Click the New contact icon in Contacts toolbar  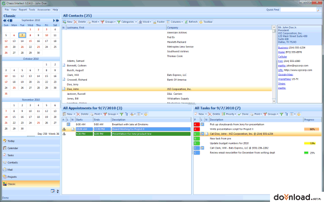click(x=64, y=22)
